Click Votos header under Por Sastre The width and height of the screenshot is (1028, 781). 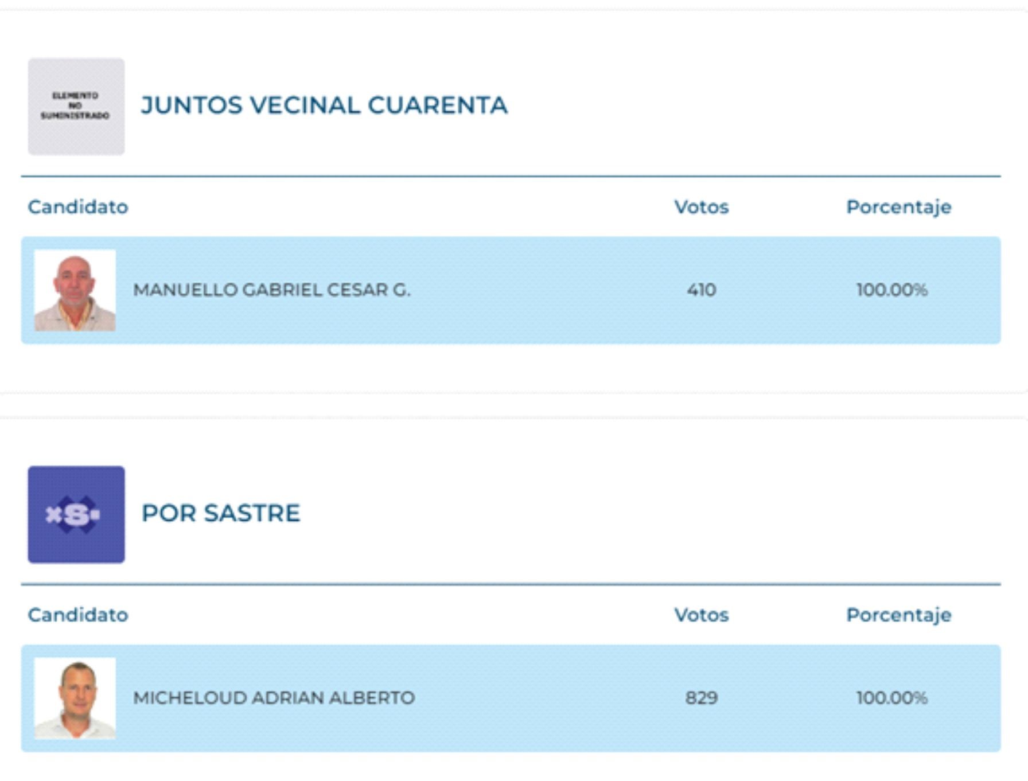pos(701,615)
